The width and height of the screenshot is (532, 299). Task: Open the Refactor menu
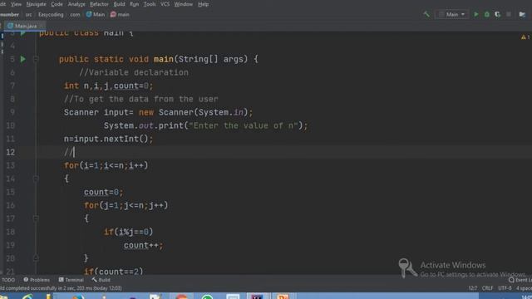click(x=99, y=4)
